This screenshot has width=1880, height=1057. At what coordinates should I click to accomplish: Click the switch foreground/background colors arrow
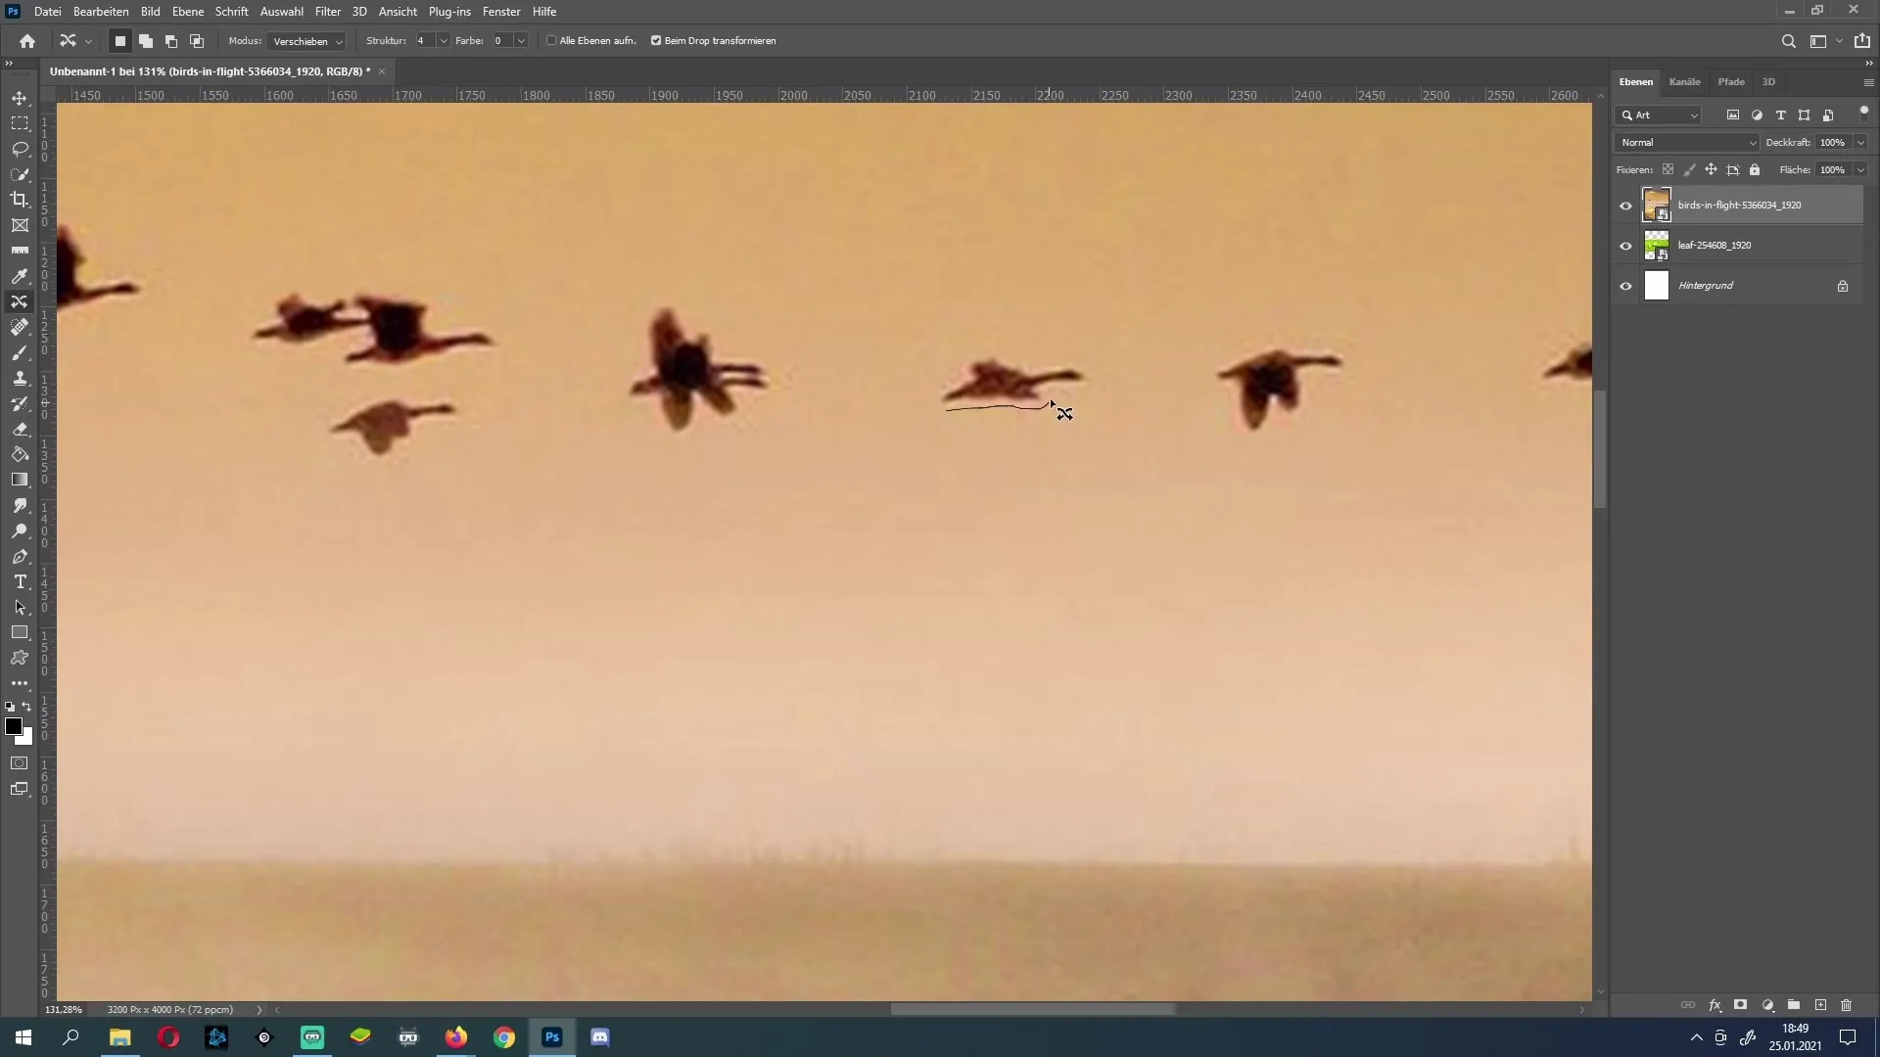click(27, 707)
